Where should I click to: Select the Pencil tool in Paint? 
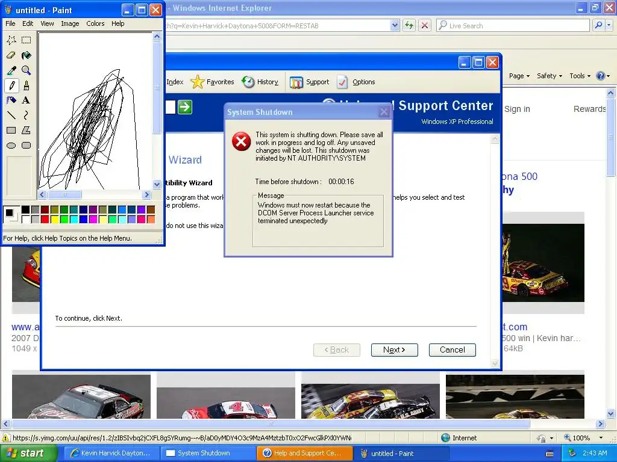point(11,85)
